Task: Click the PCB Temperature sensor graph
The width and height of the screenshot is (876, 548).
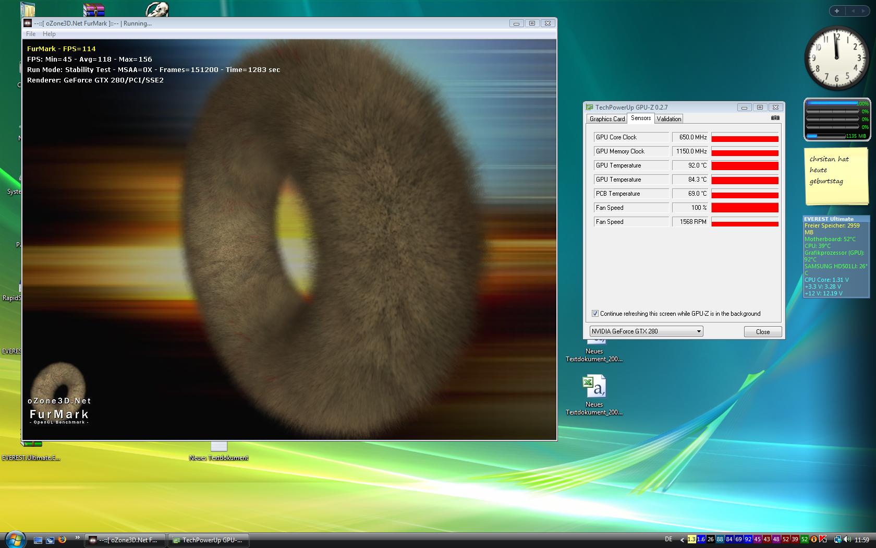Action: coord(745,194)
